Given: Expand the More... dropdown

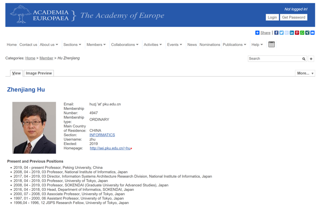Looking at the screenshot, I should coord(305,73).
